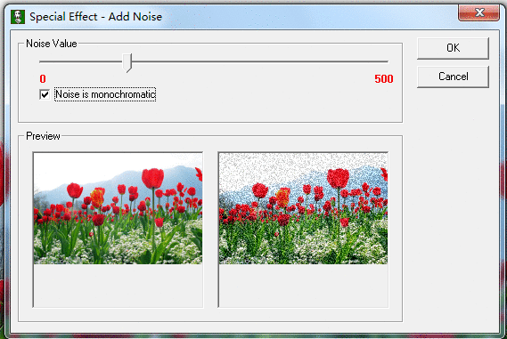This screenshot has height=339, width=507.
Task: Click the application icon in the title bar
Action: [x=18, y=17]
